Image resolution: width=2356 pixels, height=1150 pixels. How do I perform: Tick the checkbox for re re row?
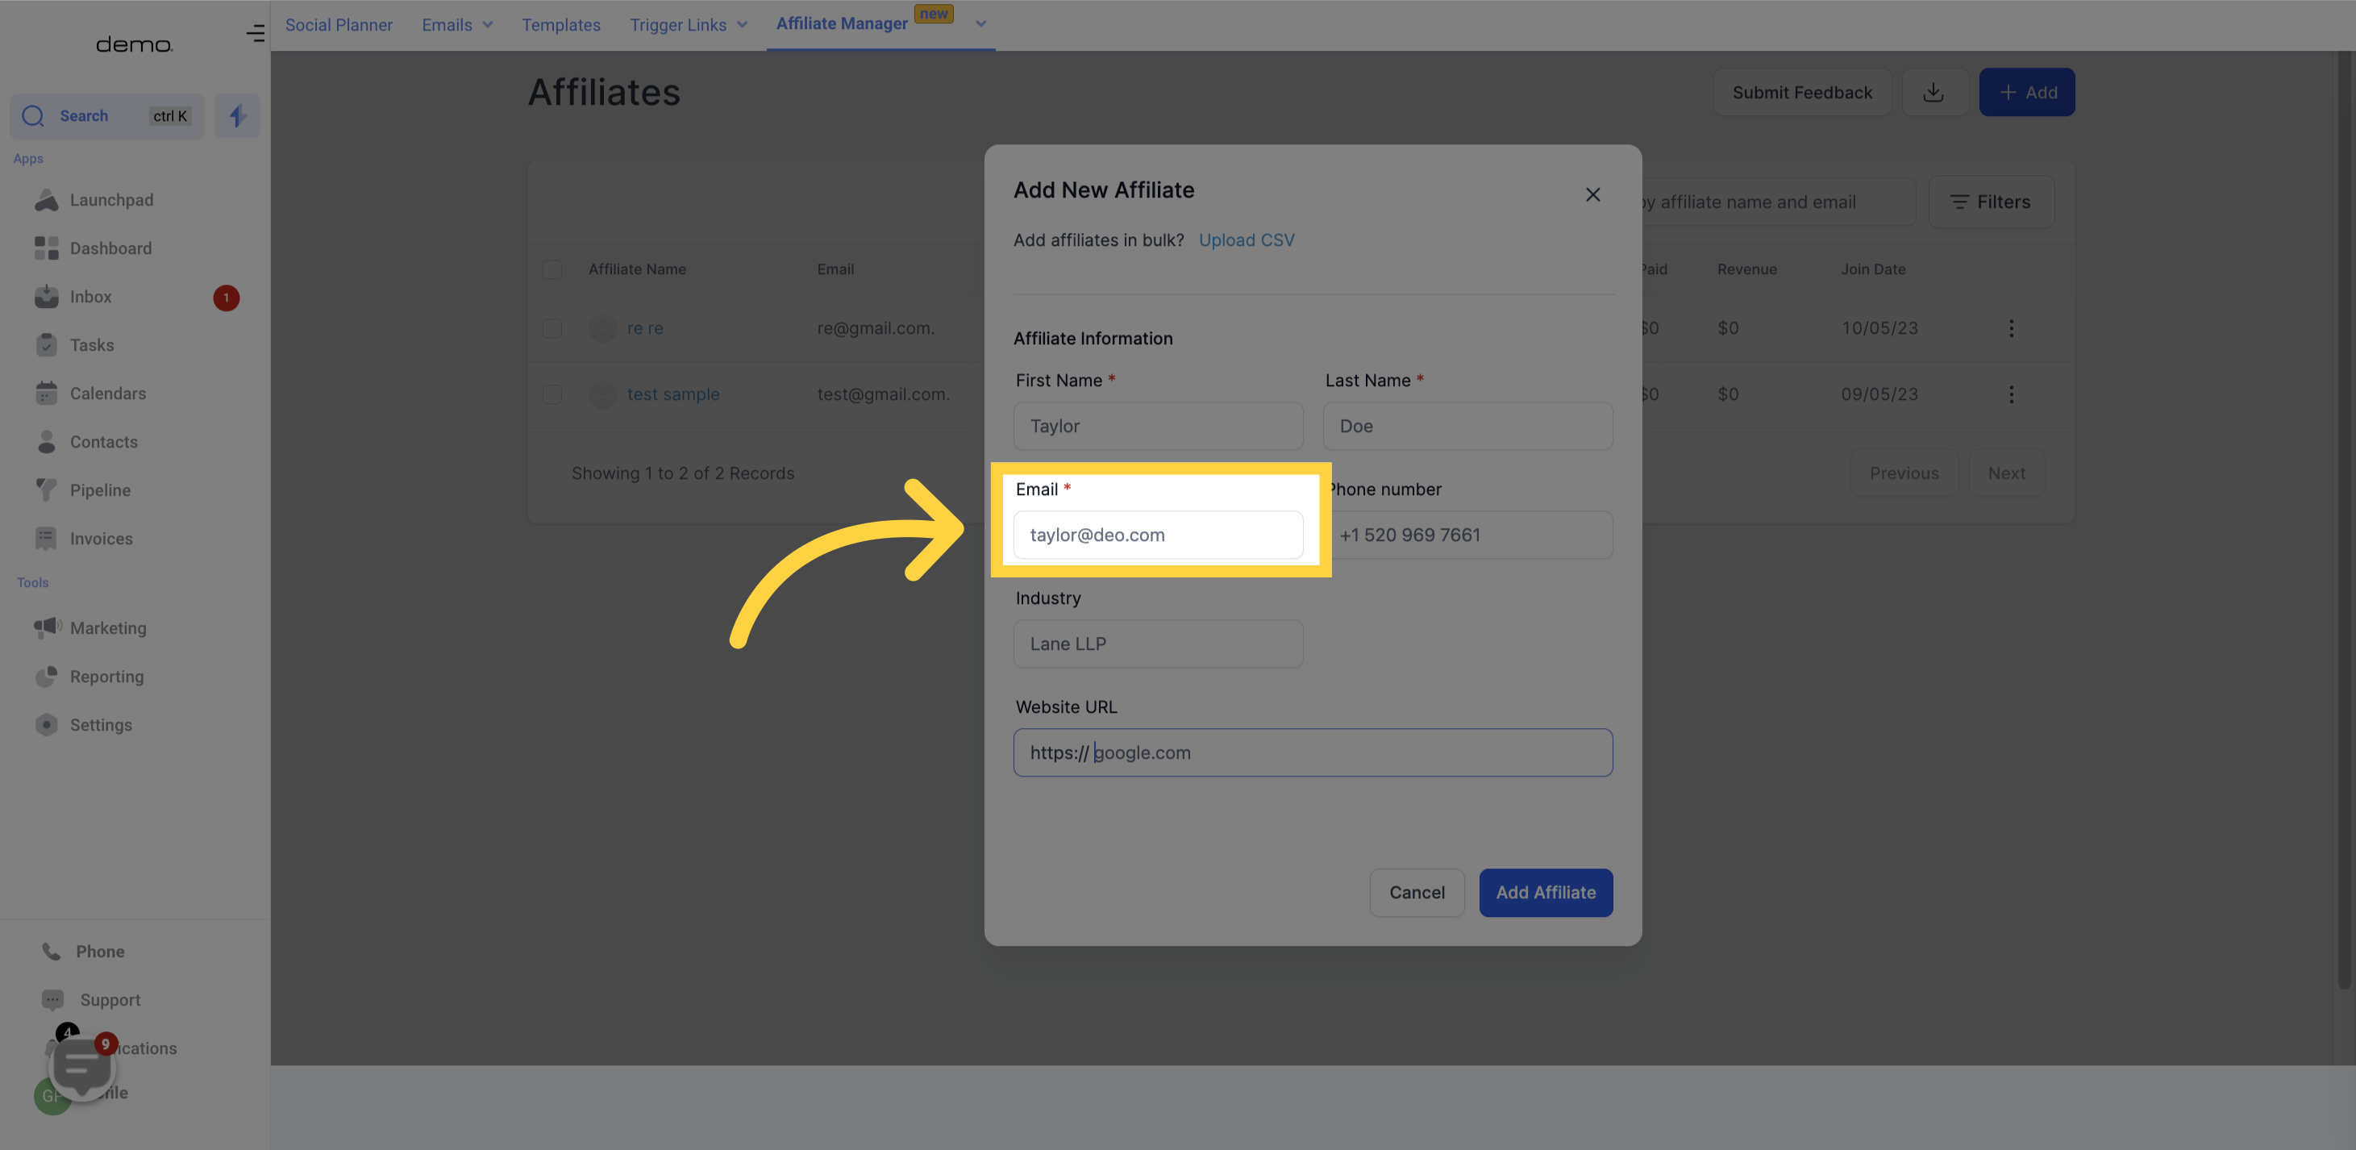tap(552, 328)
